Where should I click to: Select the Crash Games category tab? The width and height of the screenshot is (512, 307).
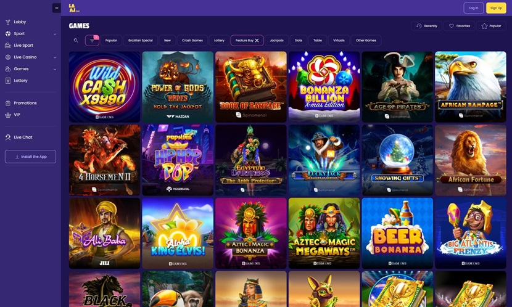pos(192,41)
